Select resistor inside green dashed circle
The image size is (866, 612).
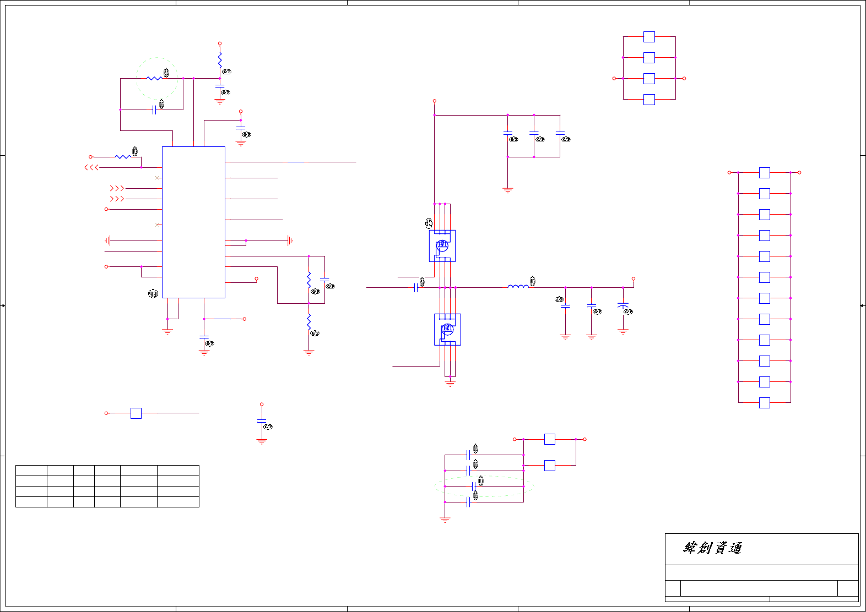[155, 78]
